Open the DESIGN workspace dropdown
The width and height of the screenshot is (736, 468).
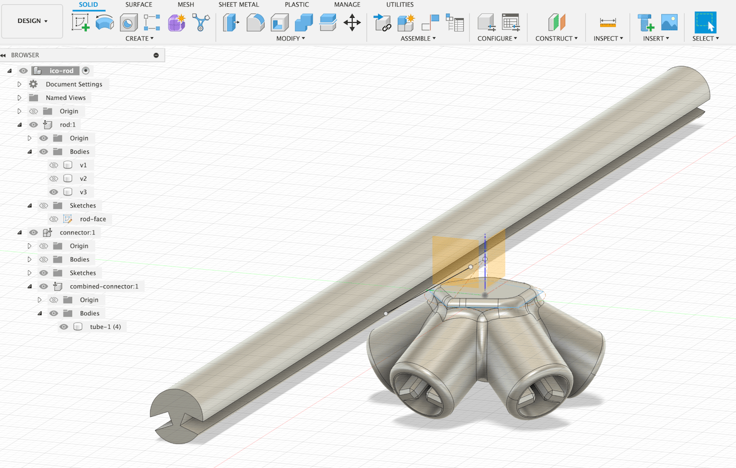coord(32,21)
